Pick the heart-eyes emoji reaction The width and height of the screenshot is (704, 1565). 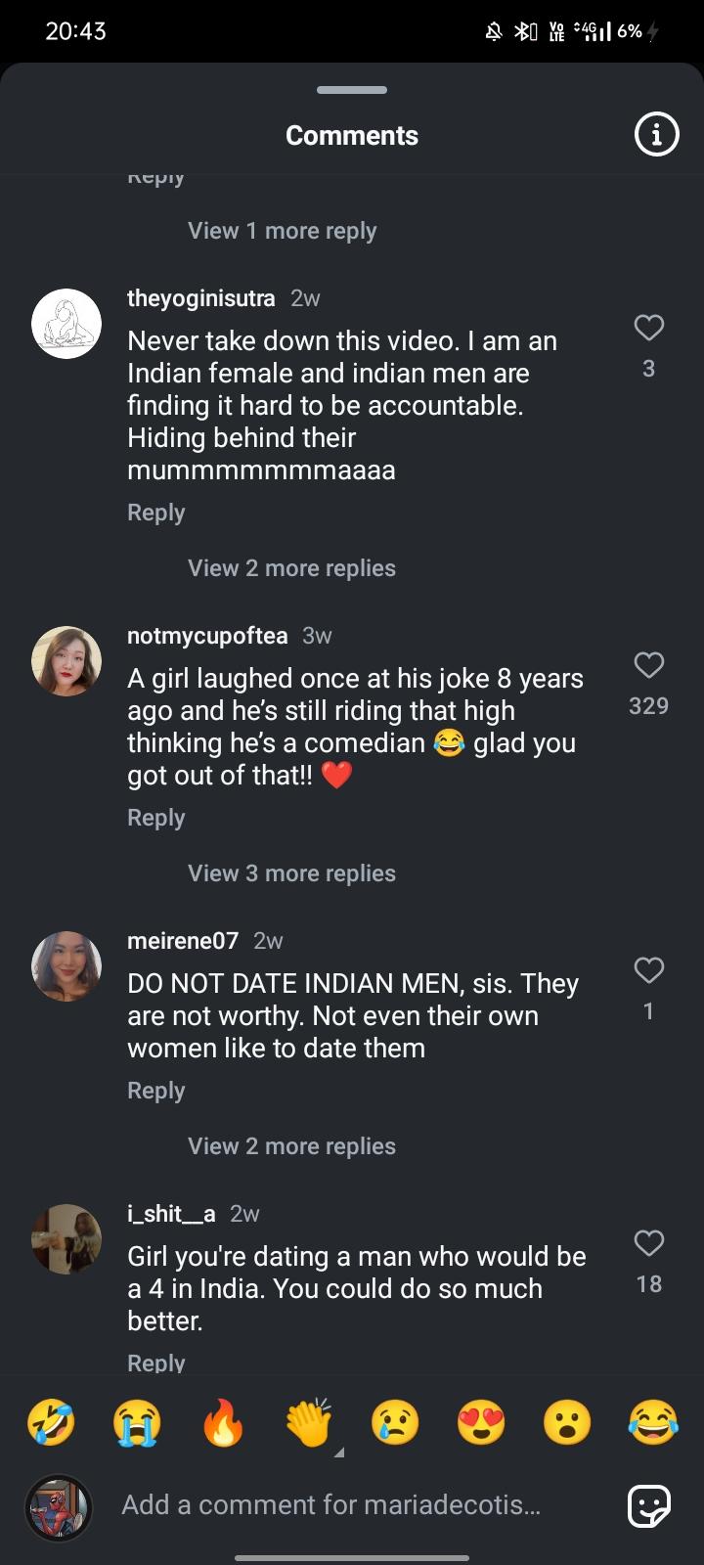[x=481, y=1423]
